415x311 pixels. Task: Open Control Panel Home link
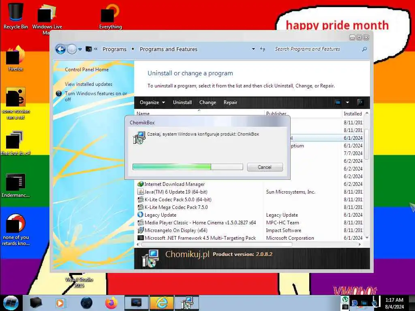[87, 70]
